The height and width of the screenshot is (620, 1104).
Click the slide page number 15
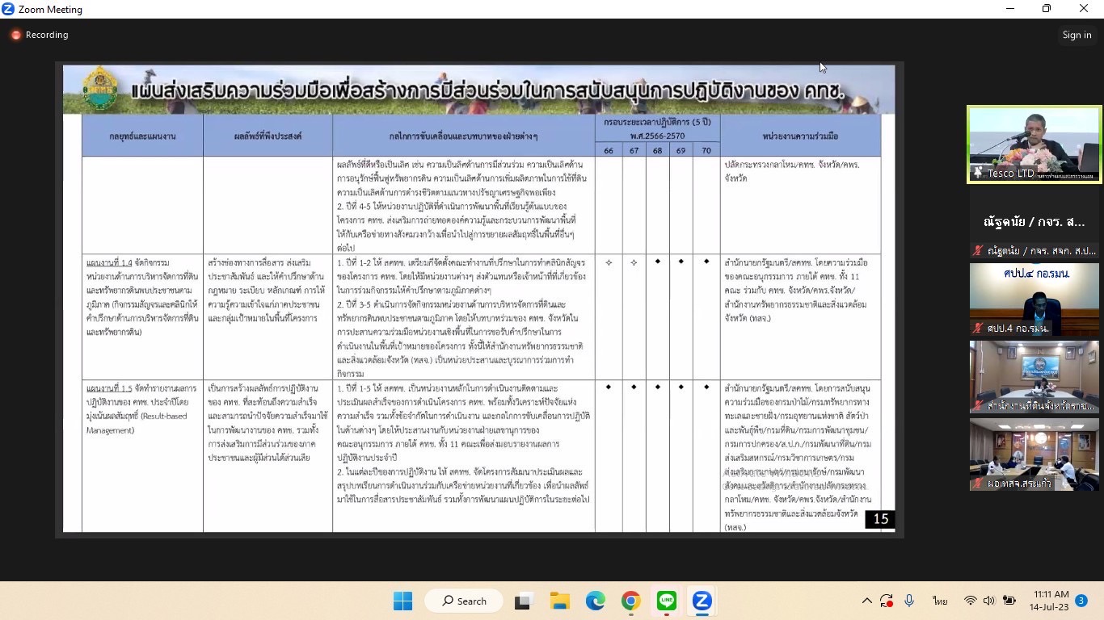point(880,519)
